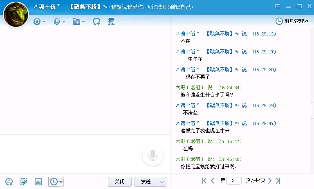Viewport: 314px width, 189px height.
Task: Expand the voice call options arrow
Action: tap(64, 22)
